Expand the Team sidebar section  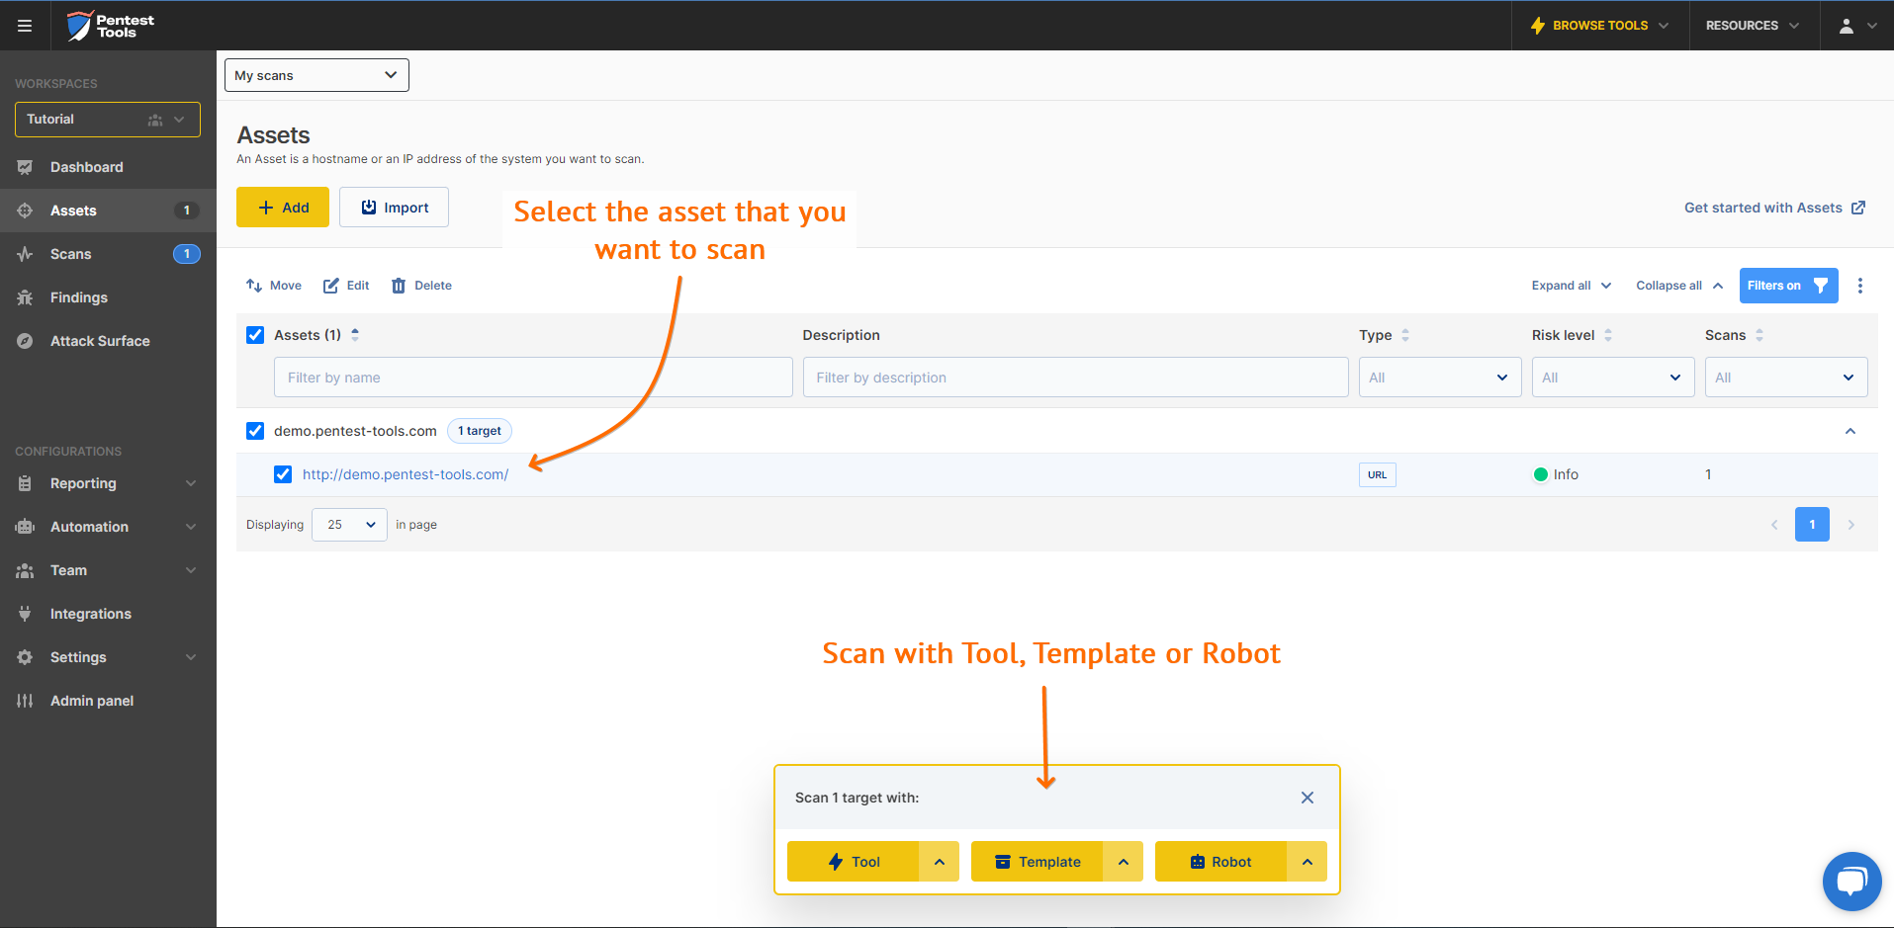click(x=108, y=570)
